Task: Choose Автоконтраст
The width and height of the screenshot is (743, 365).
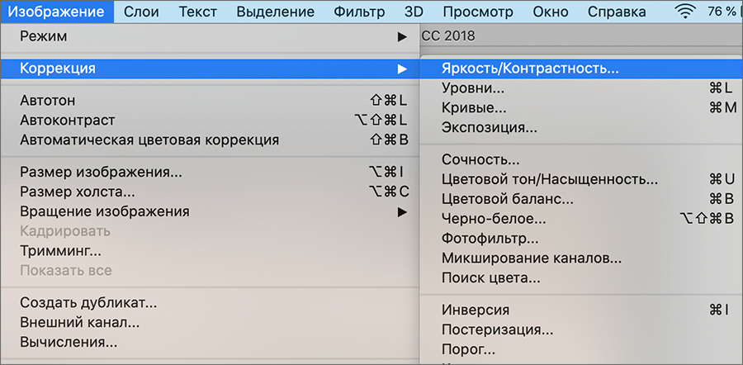Action: [x=210, y=121]
